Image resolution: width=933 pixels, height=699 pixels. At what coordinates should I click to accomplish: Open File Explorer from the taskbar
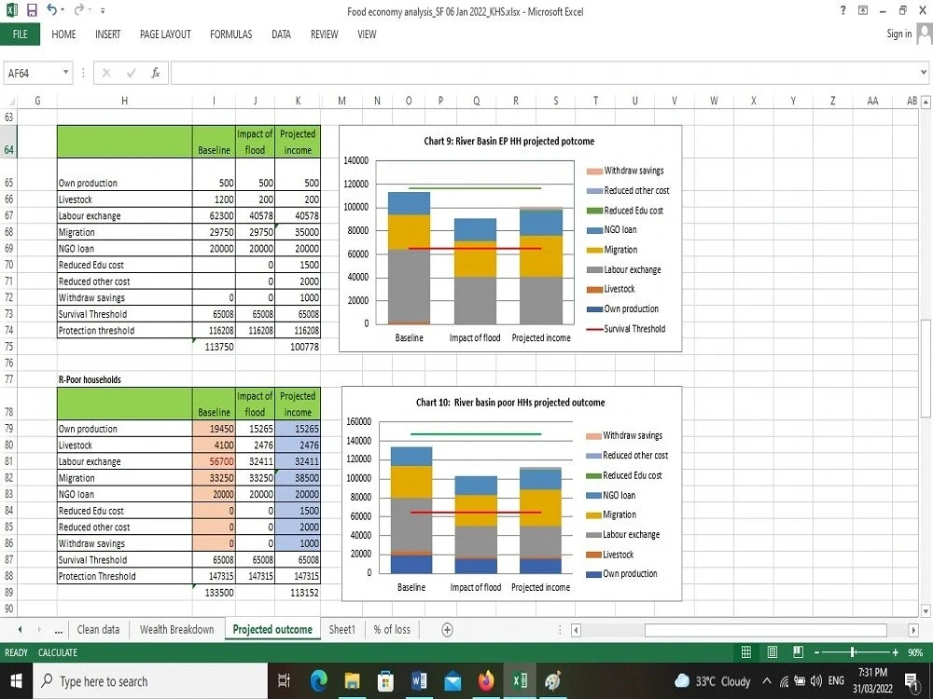[353, 681]
